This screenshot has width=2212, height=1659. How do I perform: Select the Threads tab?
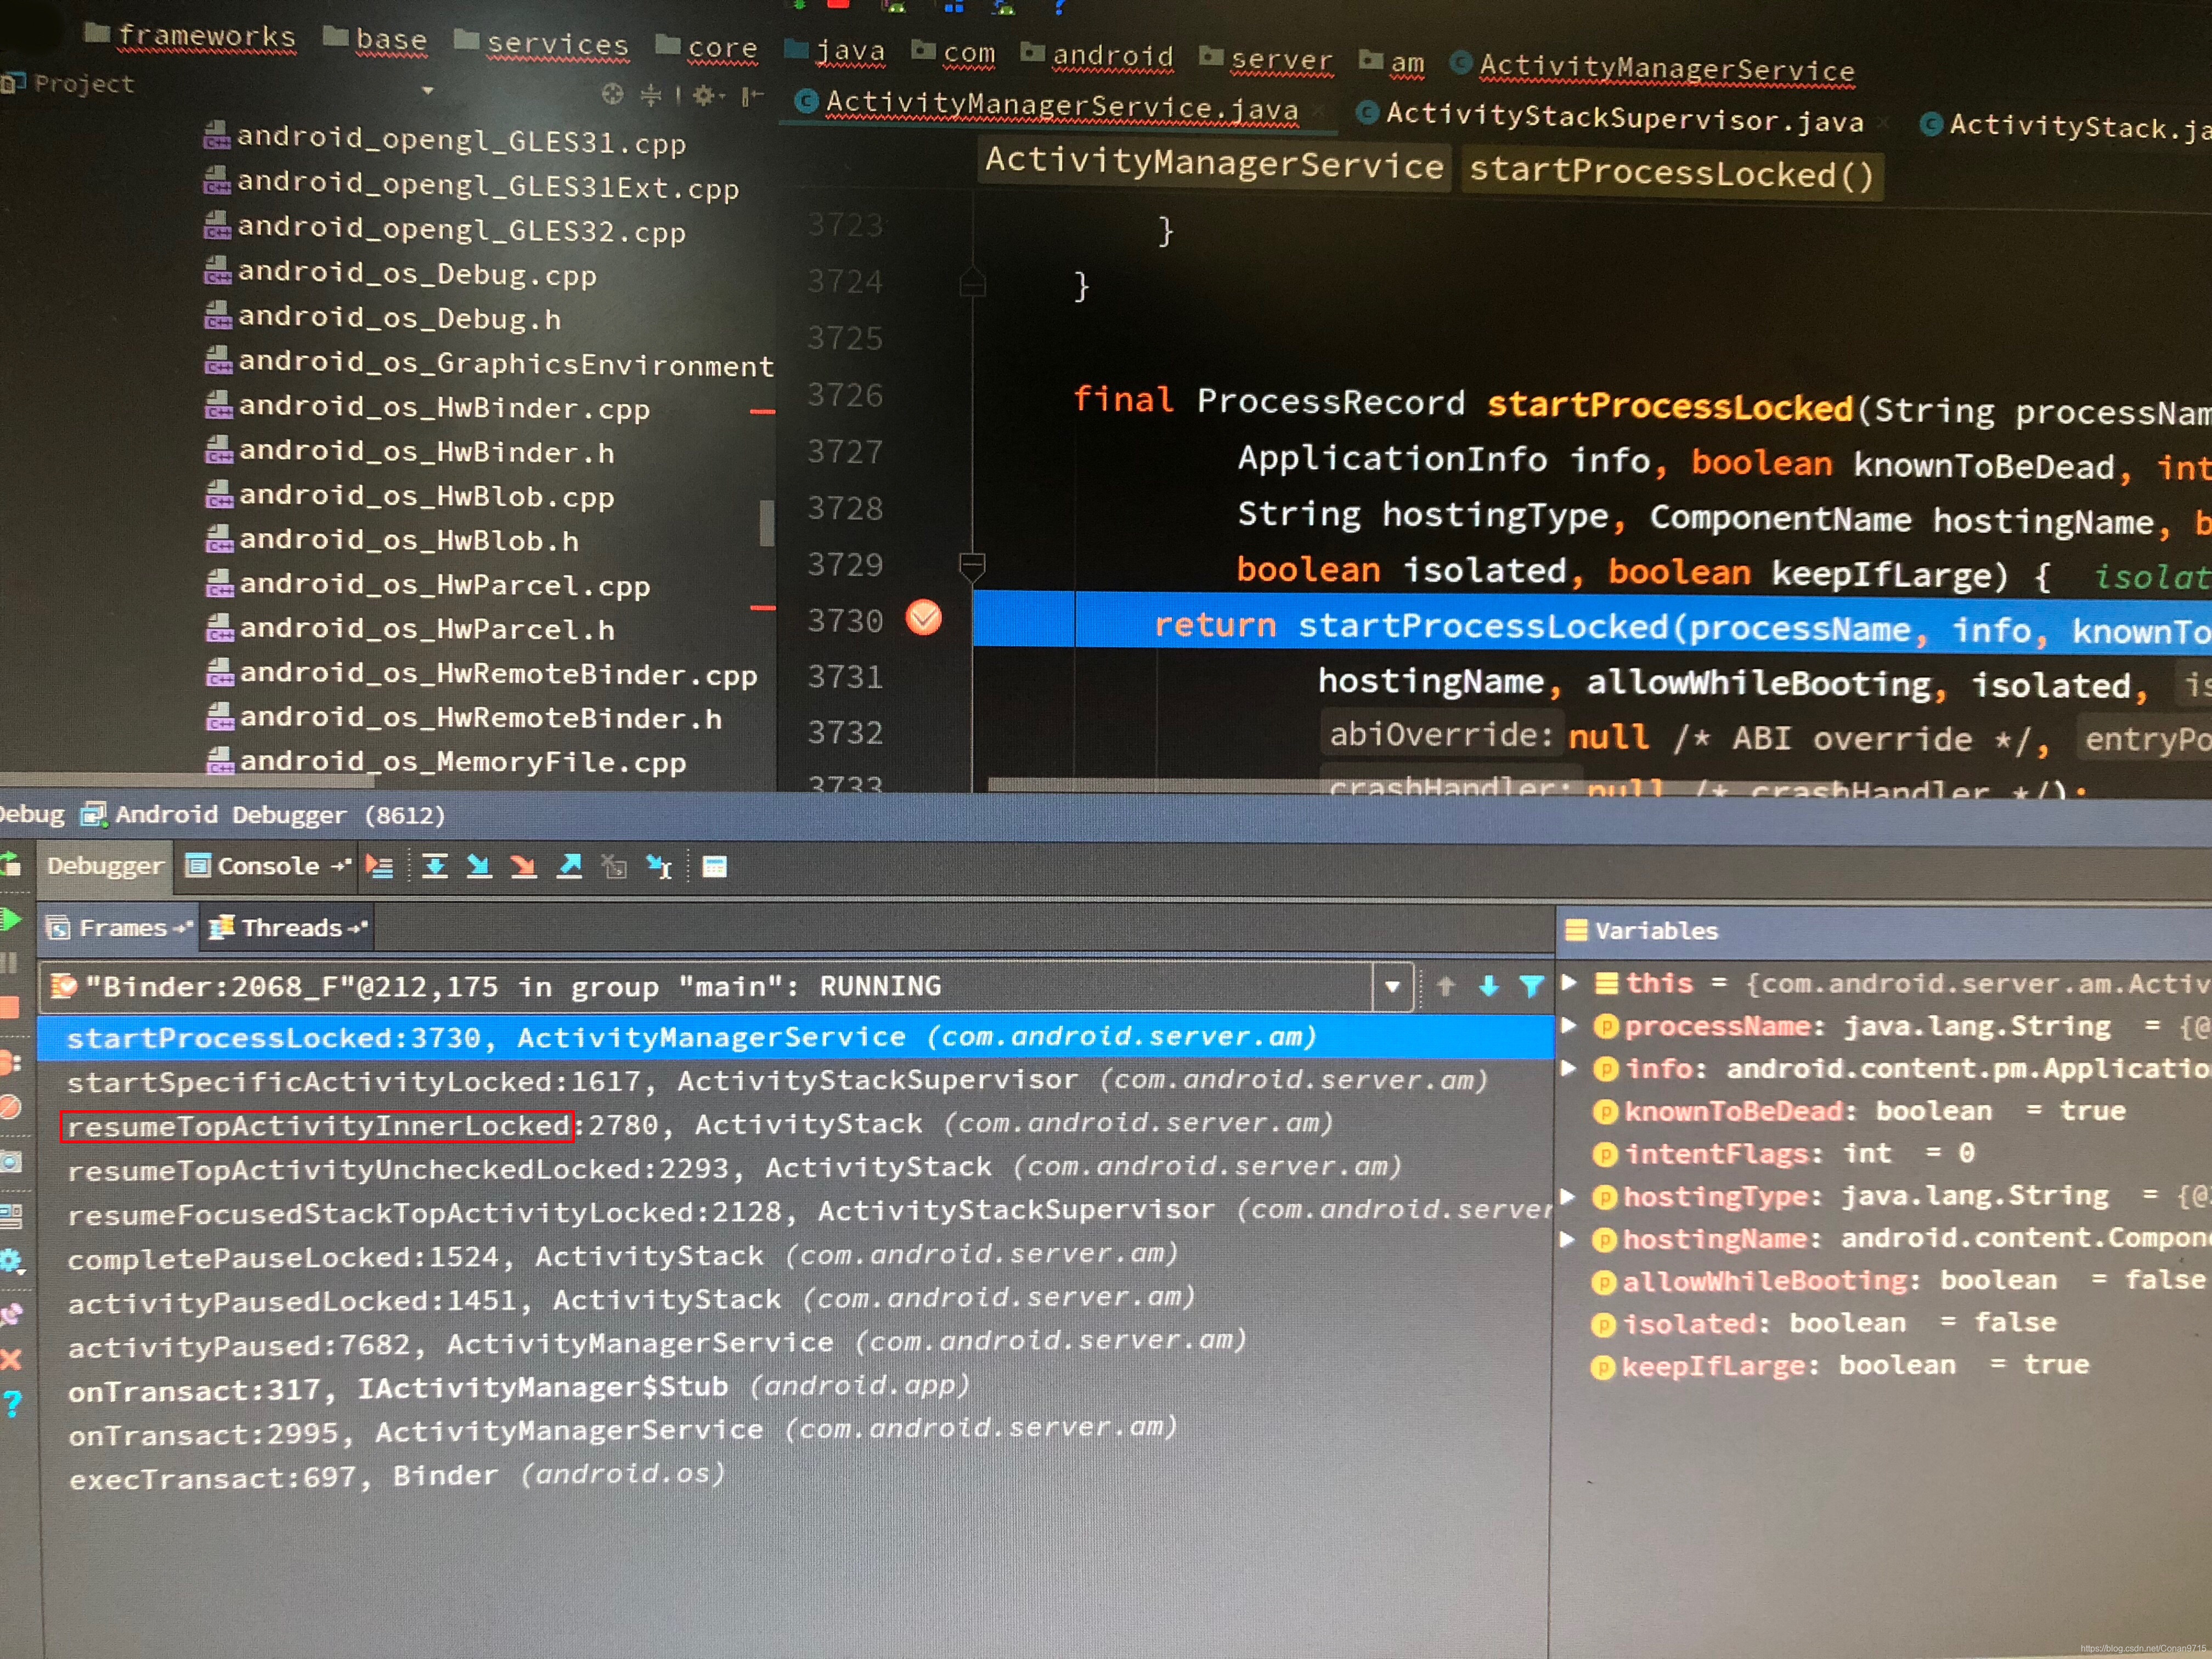click(x=288, y=927)
